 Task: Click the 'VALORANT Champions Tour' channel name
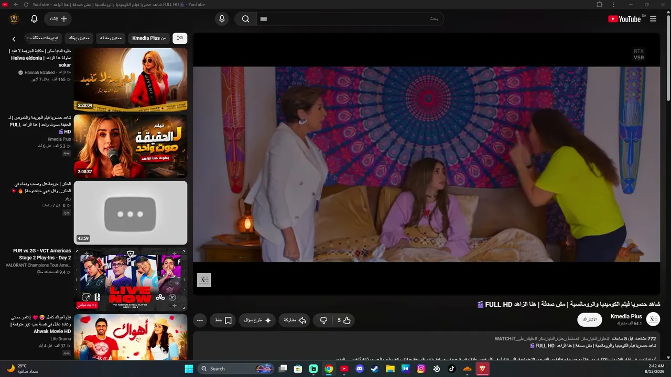[x=38, y=265]
